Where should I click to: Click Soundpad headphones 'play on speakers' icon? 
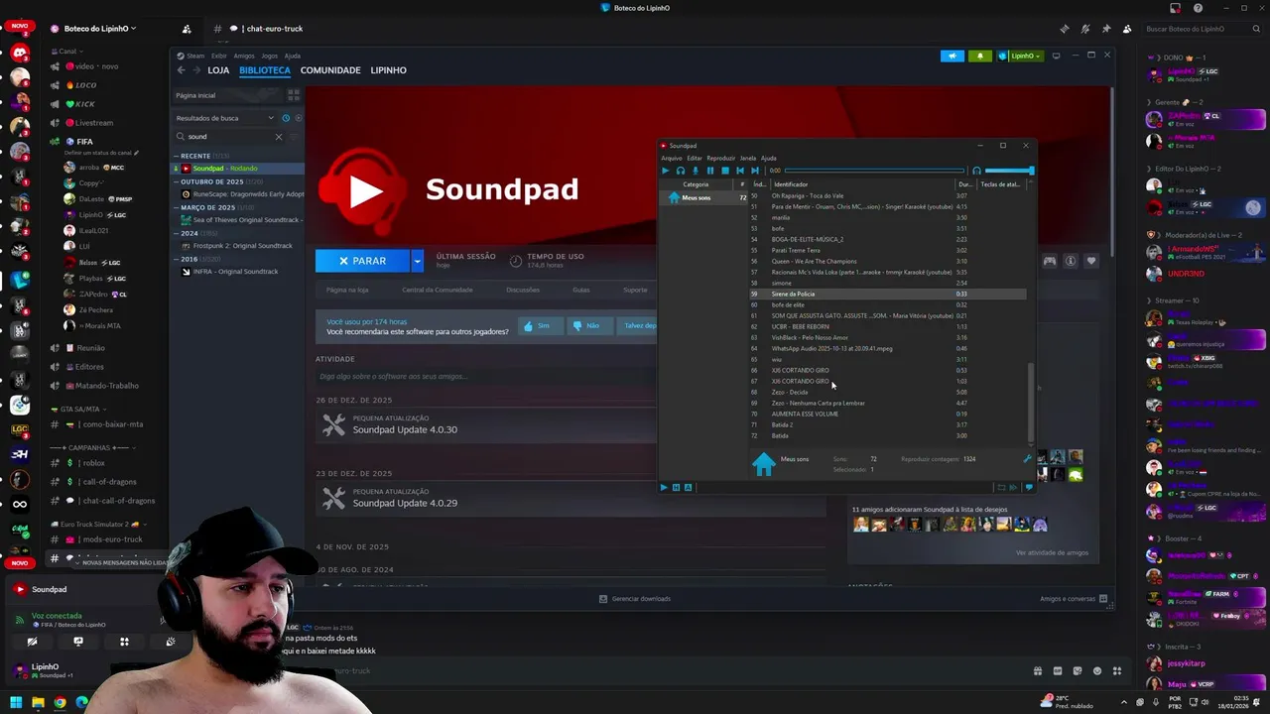point(681,171)
